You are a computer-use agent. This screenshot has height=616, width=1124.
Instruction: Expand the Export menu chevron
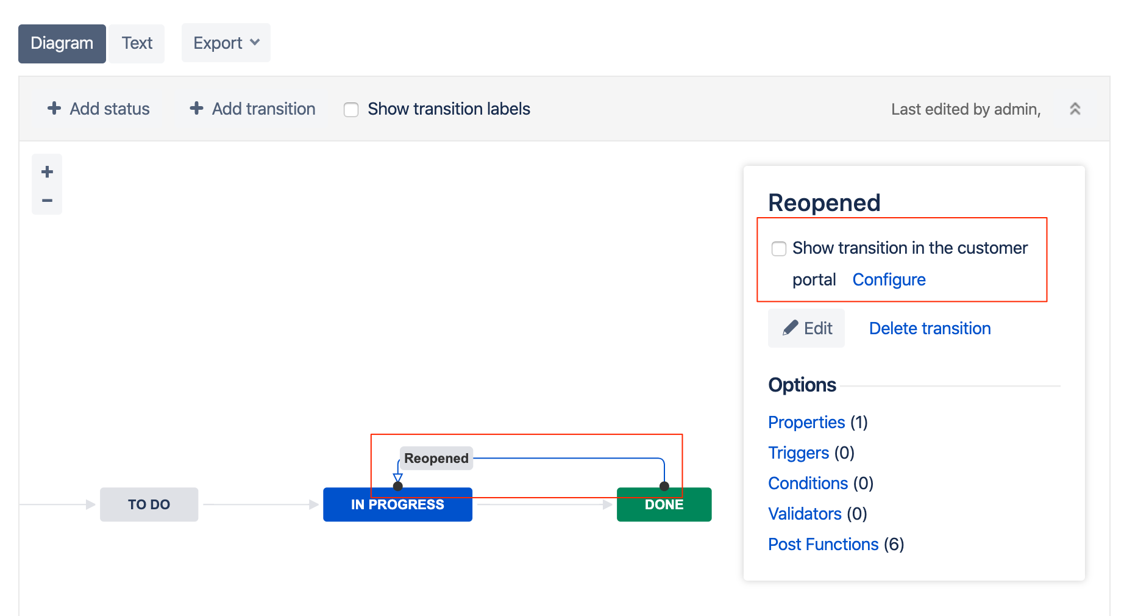(x=255, y=43)
